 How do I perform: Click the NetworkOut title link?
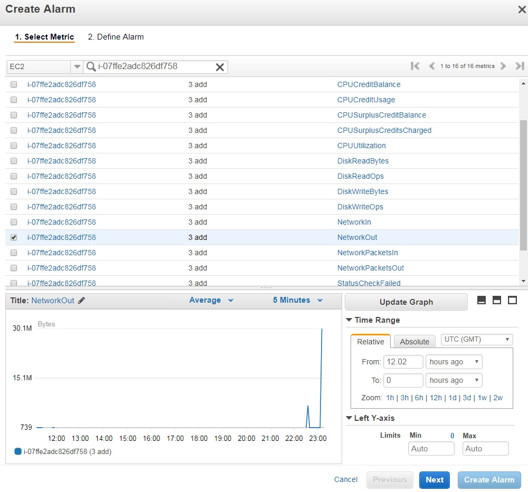(52, 300)
